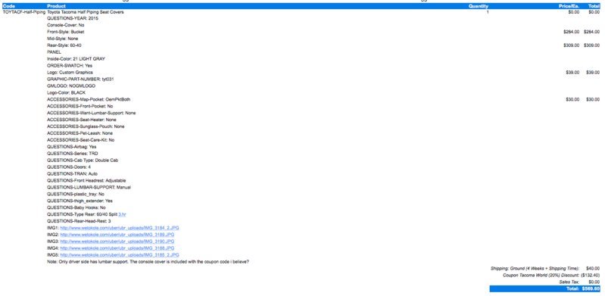Viewport: 605px width, 296px height.
Task: Click the grand Total $569.60 bar
Action: pyautogui.click(x=545, y=288)
